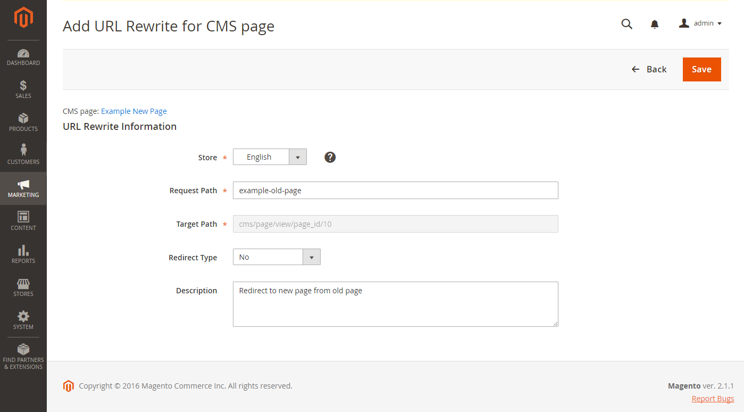744x412 pixels.
Task: Open the Example New Page link
Action: (134, 111)
